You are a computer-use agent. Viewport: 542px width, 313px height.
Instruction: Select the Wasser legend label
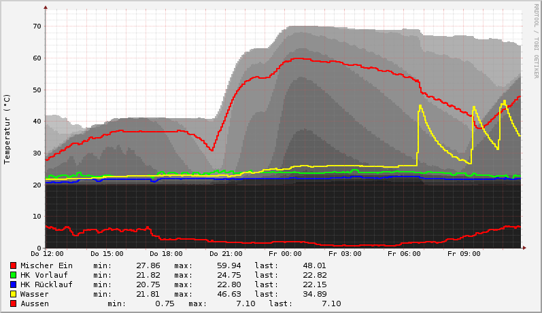35,294
